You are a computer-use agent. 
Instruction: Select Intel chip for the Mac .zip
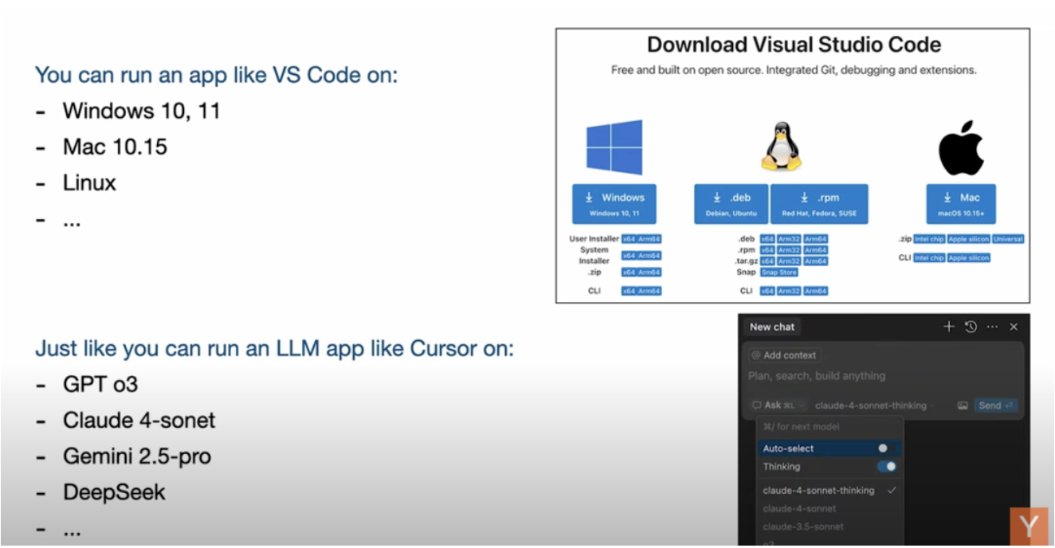point(929,239)
